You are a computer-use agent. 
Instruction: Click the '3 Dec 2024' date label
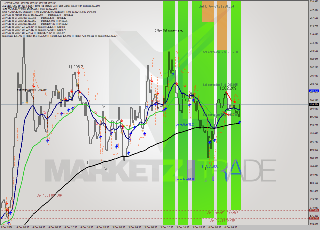pyautogui.click(x=6, y=227)
